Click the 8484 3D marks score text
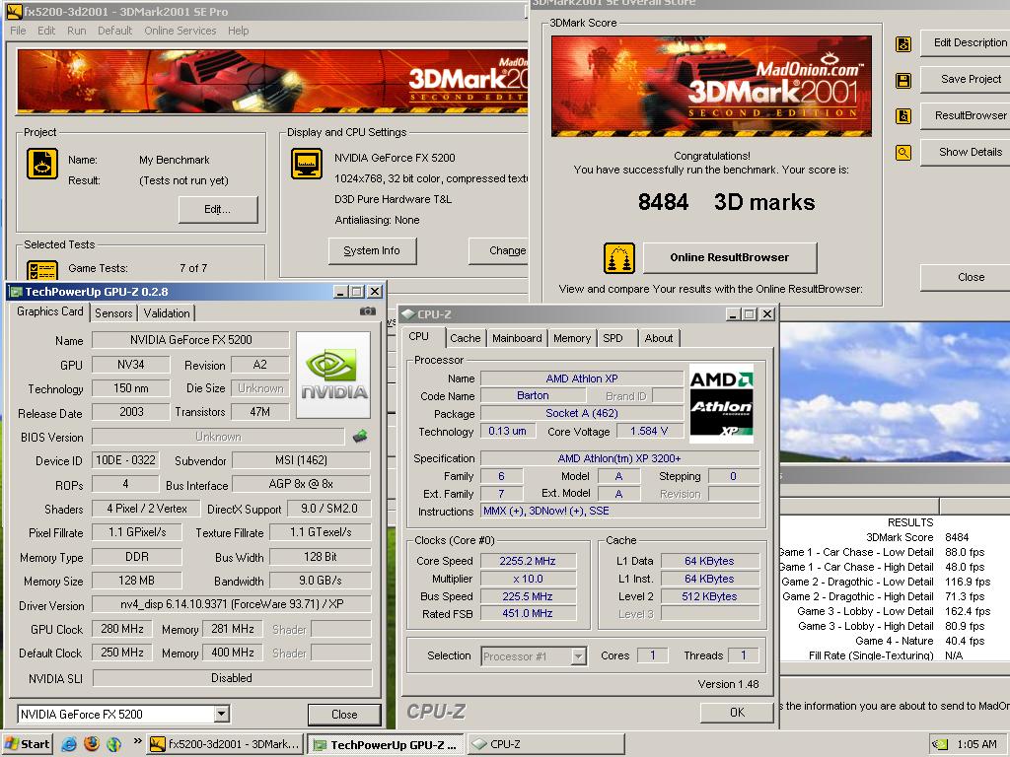The image size is (1010, 757). 726,202
